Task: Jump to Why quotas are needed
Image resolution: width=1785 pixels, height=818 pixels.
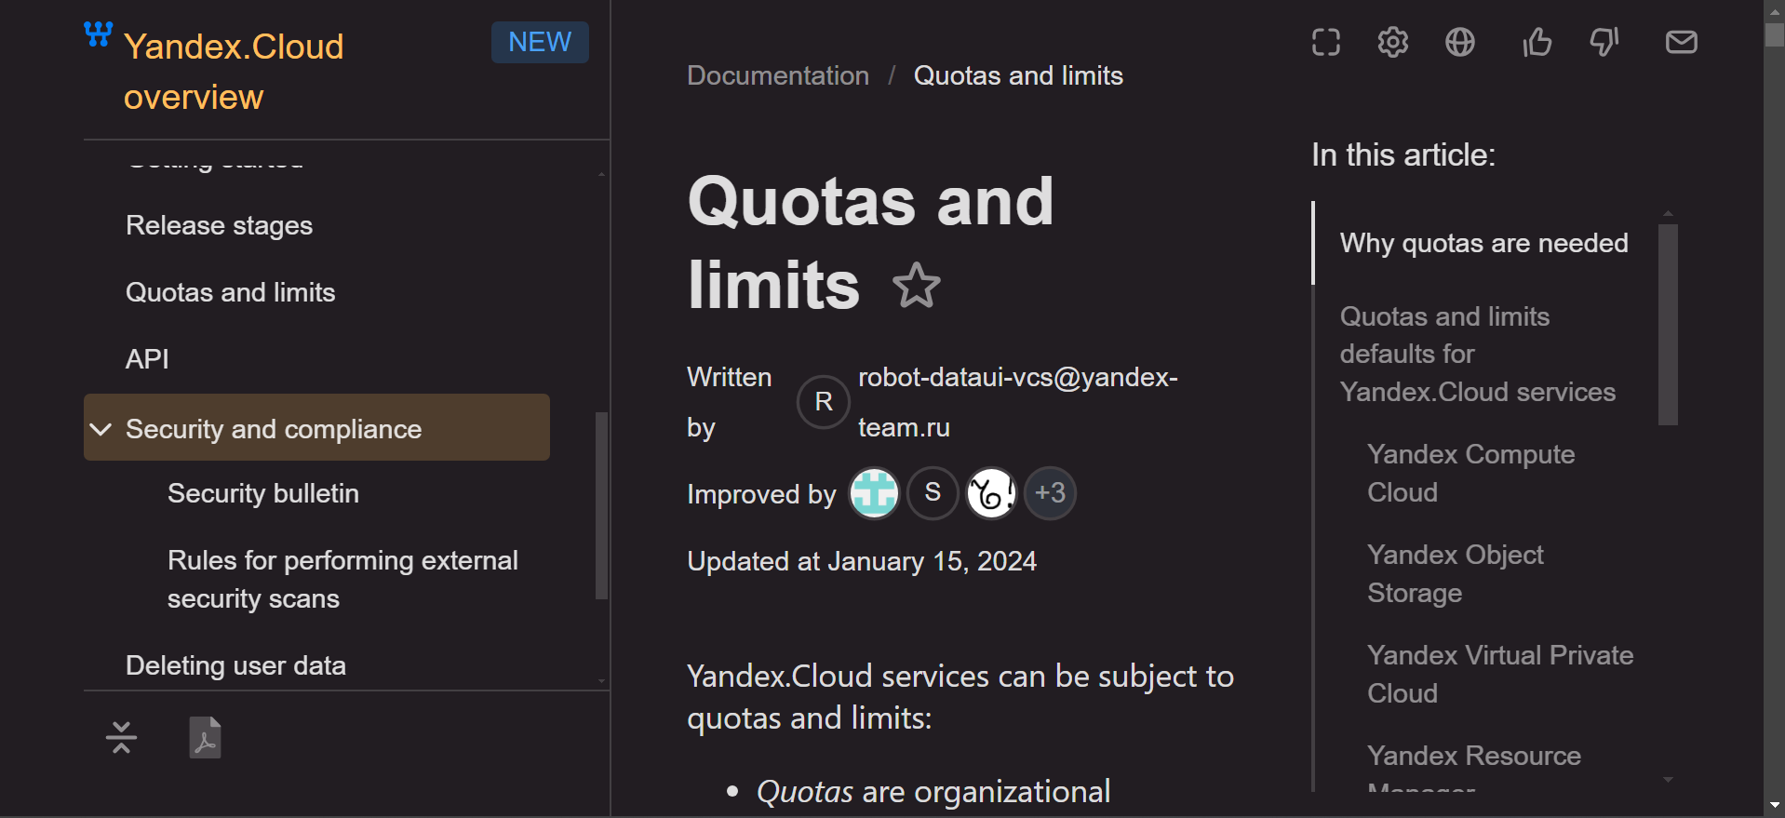Action: click(x=1483, y=243)
